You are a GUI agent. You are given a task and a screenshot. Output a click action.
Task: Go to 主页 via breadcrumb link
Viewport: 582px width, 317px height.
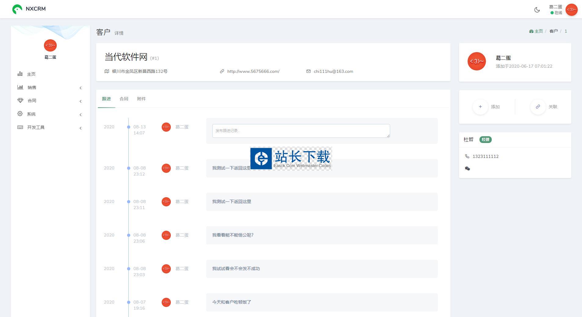pyautogui.click(x=538, y=31)
